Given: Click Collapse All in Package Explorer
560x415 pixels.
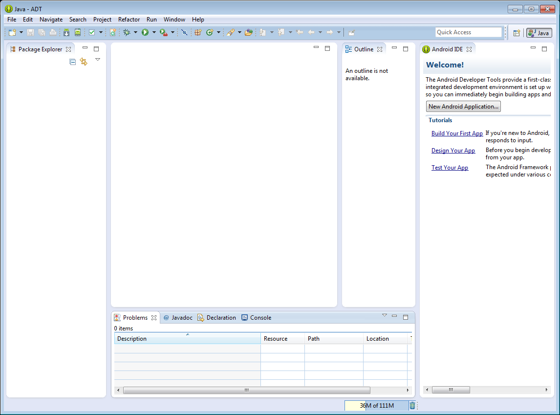Looking at the screenshot, I should pos(73,62).
